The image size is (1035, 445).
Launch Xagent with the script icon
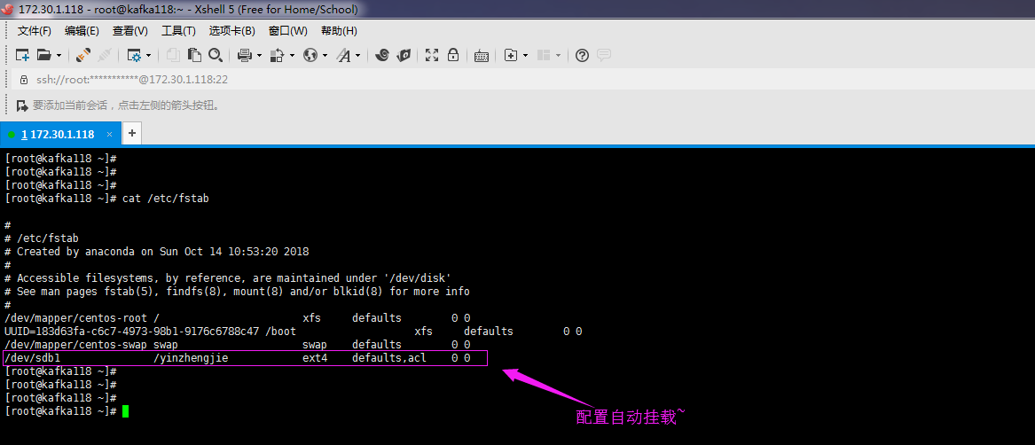point(404,56)
